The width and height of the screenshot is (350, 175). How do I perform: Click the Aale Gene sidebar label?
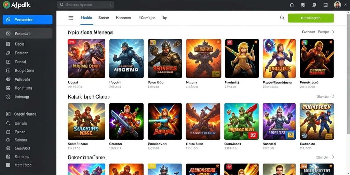(22, 79)
